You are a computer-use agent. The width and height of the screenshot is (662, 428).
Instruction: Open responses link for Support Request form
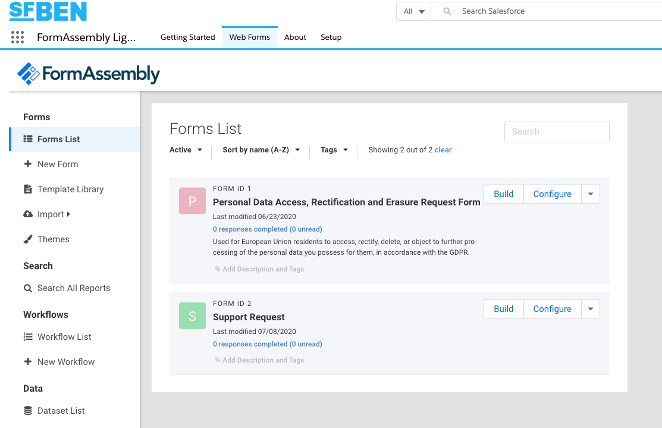267,344
